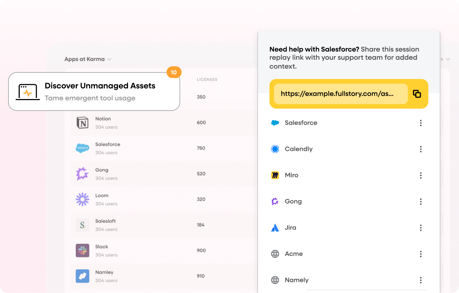Click the Namley app name in the table
The image size is (459, 293).
(104, 272)
